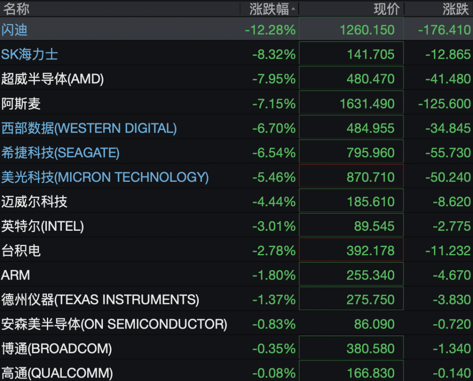This screenshot has width=473, height=381.
Task: Click ARM change percent -1.80%
Action: coord(274,275)
